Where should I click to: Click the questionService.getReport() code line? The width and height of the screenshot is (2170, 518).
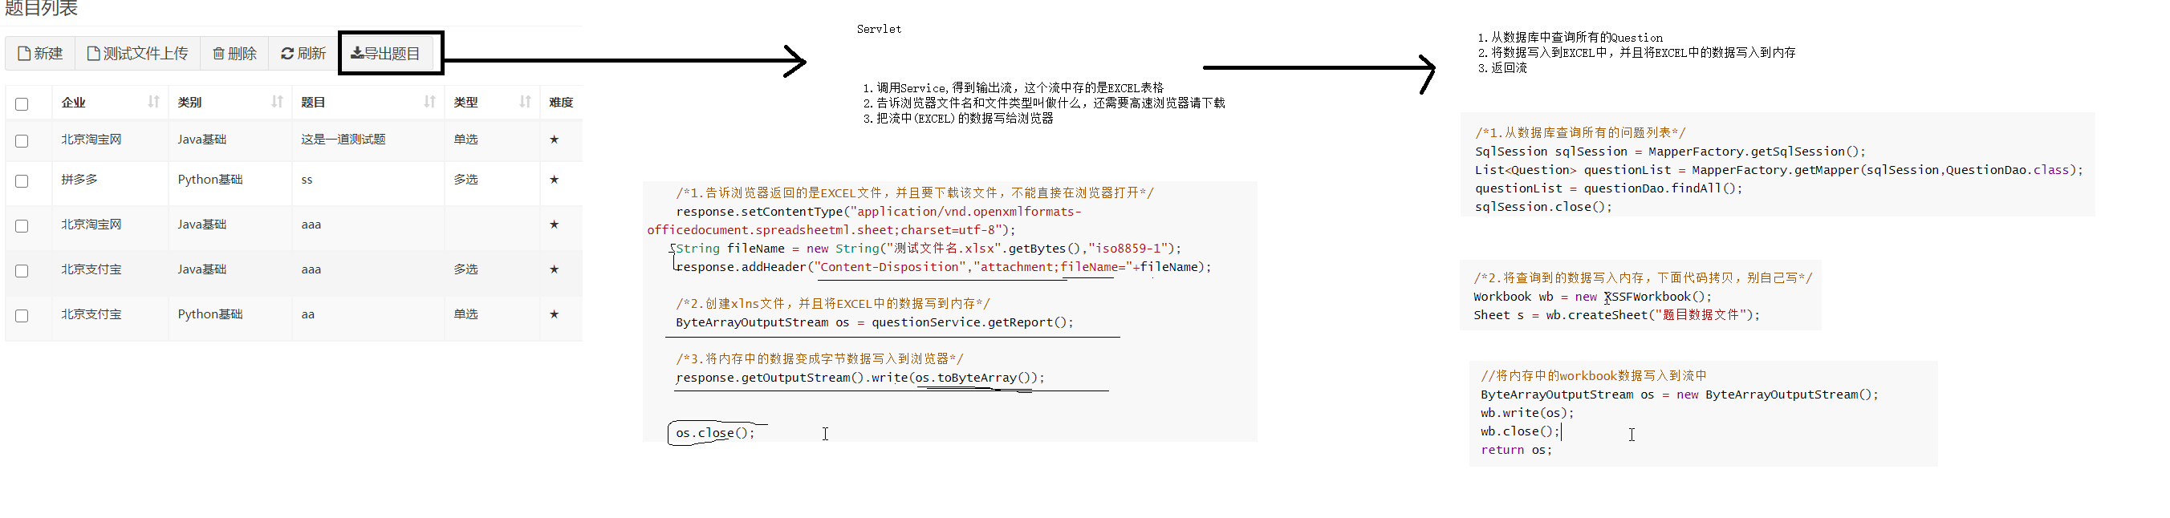(875, 322)
